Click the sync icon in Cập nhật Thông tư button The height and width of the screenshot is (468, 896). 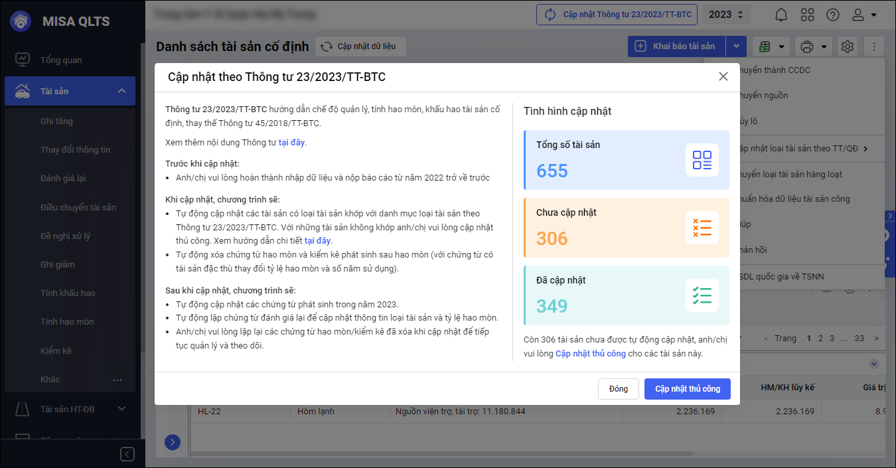click(550, 15)
